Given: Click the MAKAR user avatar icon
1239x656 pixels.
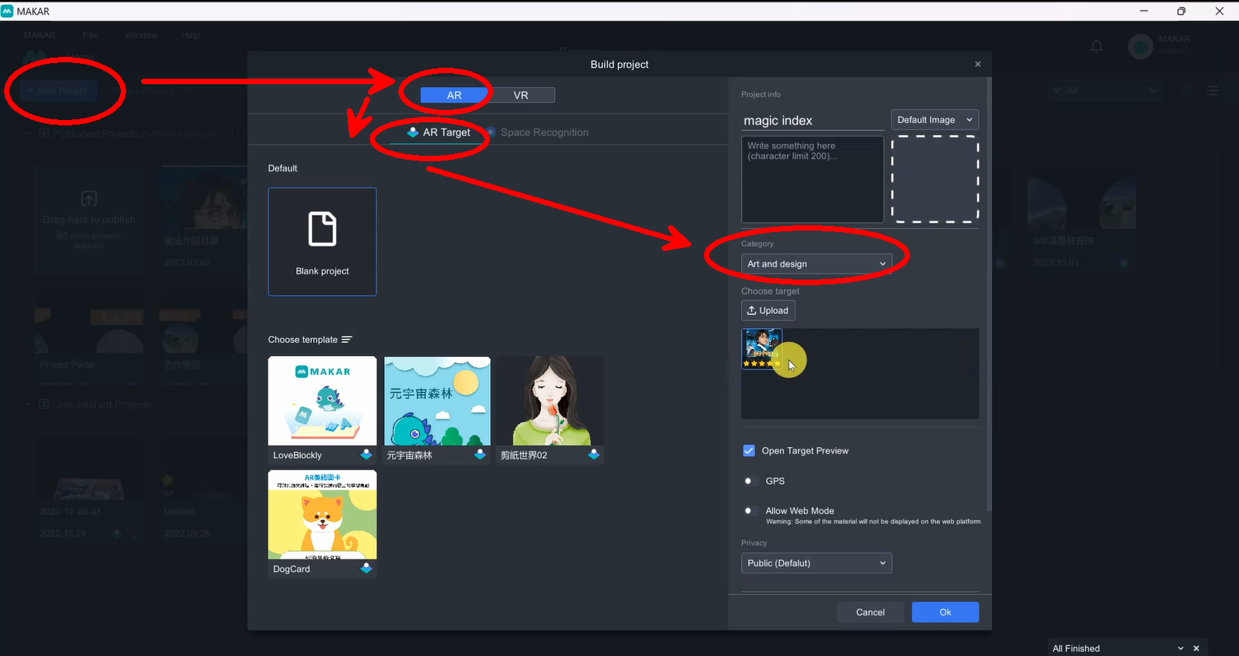Looking at the screenshot, I should [1140, 47].
